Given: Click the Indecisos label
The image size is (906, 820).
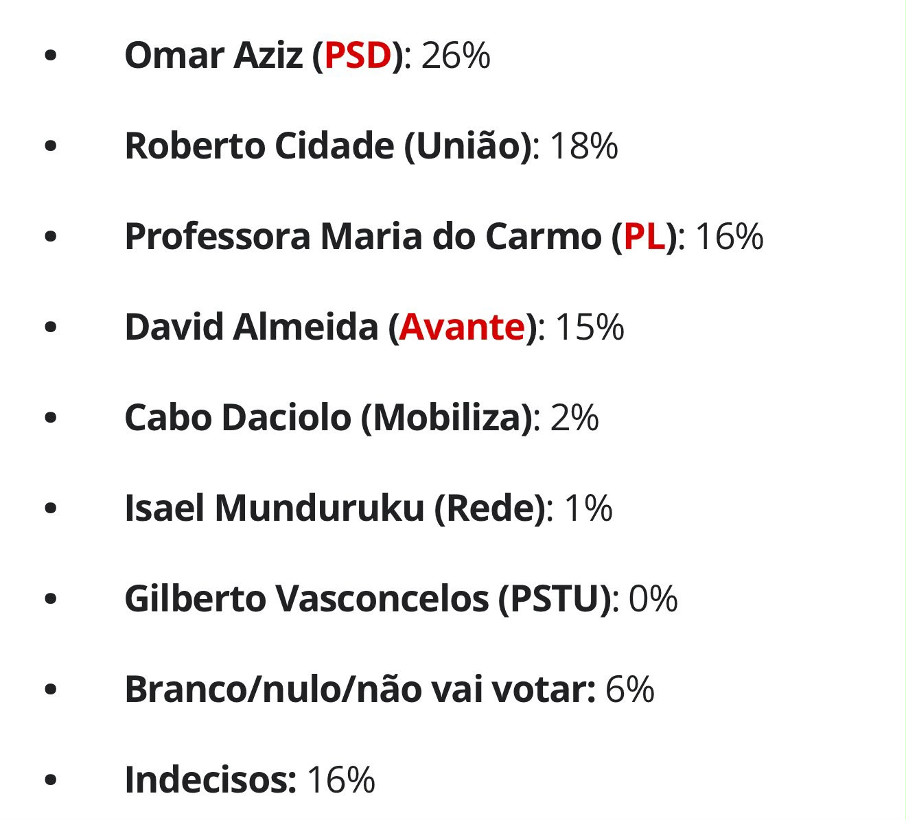Looking at the screenshot, I should pyautogui.click(x=211, y=780).
